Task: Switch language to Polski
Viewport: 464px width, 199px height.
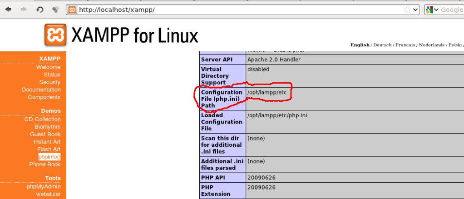Action: (455, 45)
